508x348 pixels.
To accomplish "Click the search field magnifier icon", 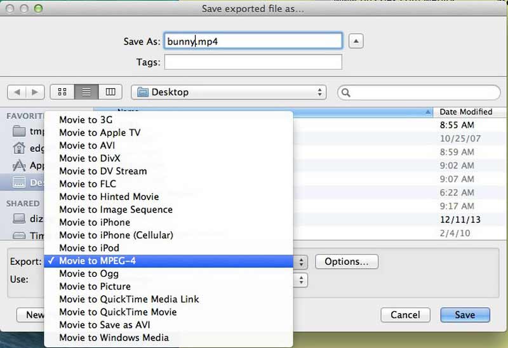I will (x=347, y=92).
